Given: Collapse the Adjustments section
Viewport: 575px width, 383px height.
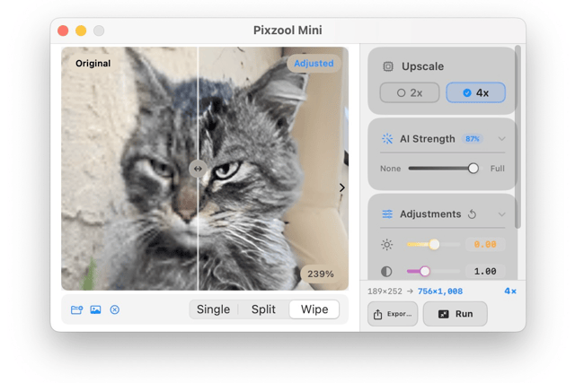Looking at the screenshot, I should (x=501, y=214).
